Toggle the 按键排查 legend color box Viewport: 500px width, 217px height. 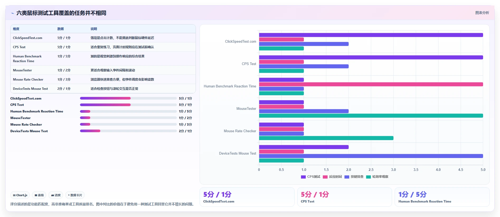[x=347, y=177]
